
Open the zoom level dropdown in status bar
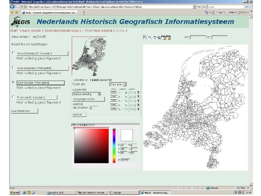coord(248,188)
